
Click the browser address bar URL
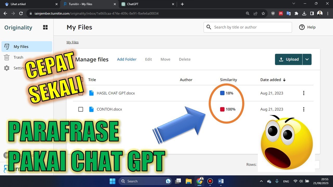97,14
